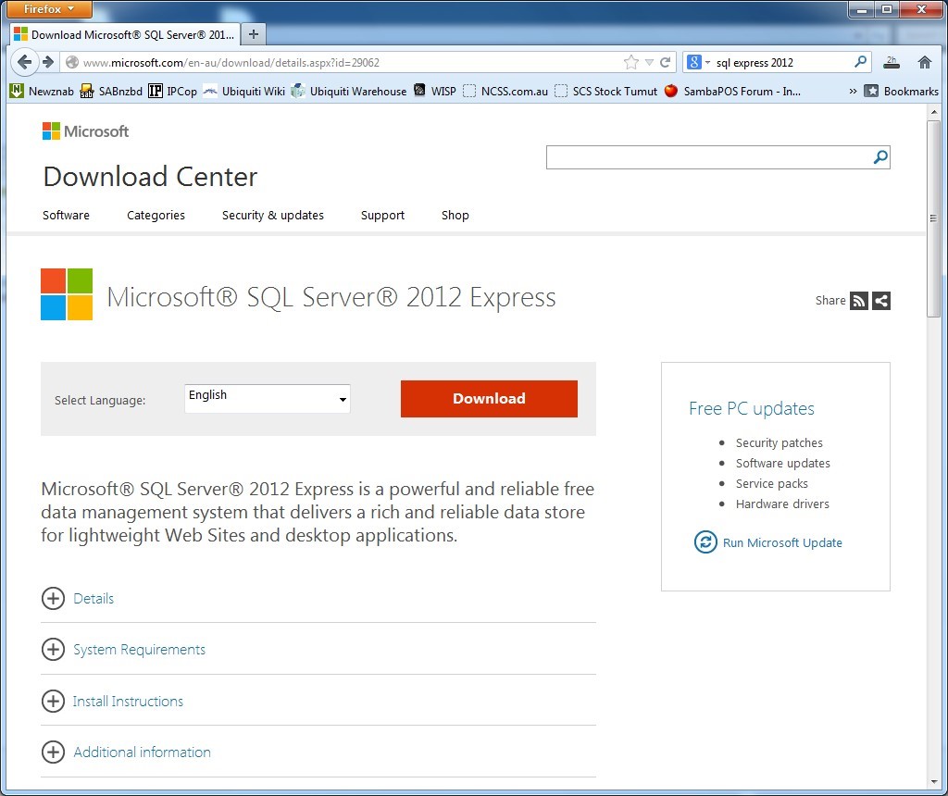Image resolution: width=948 pixels, height=796 pixels.
Task: Open a new browser tab with the plus button
Action: 253,33
